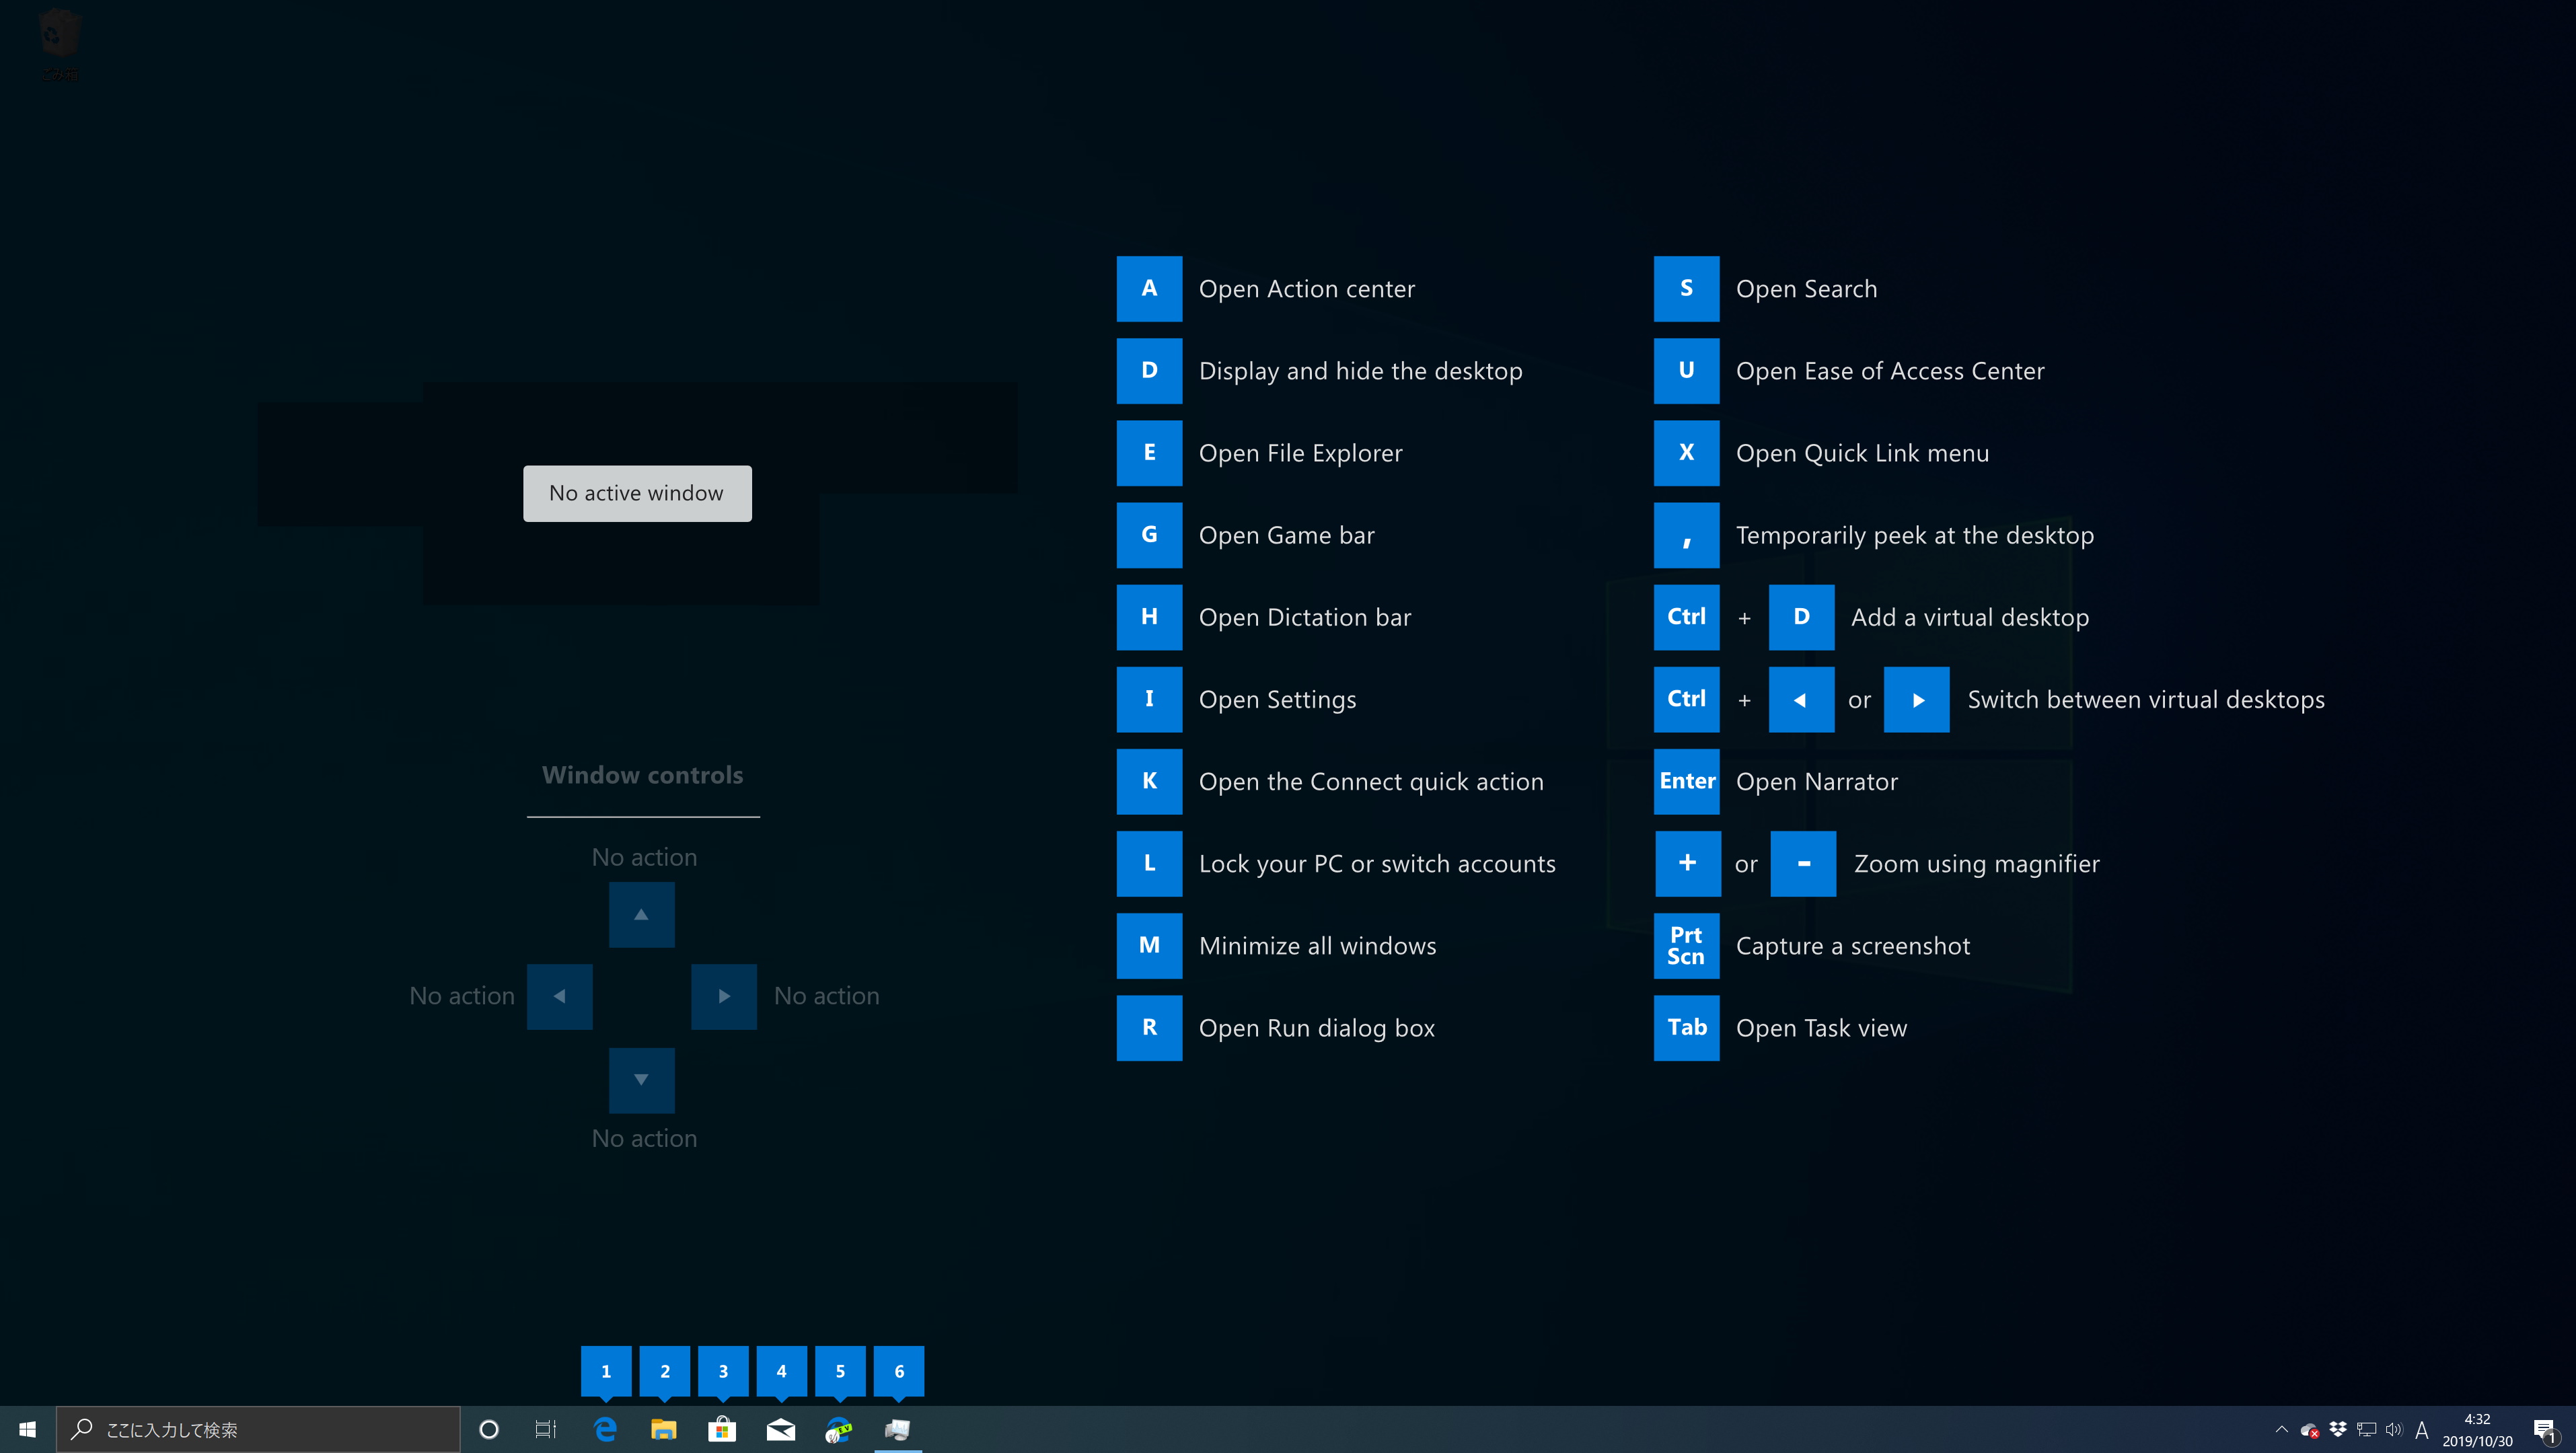Toggle the IME input mode indicator
This screenshot has height=1453, width=2576.
click(x=2422, y=1430)
